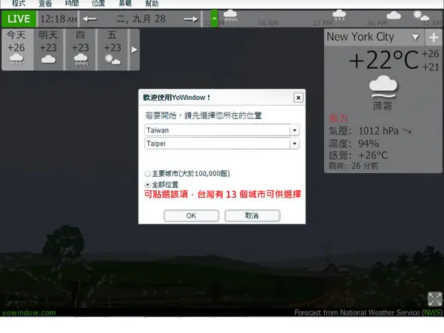The height and width of the screenshot is (333, 444).
Task: Toggle fullscreen mode icon
Action: click(x=434, y=299)
